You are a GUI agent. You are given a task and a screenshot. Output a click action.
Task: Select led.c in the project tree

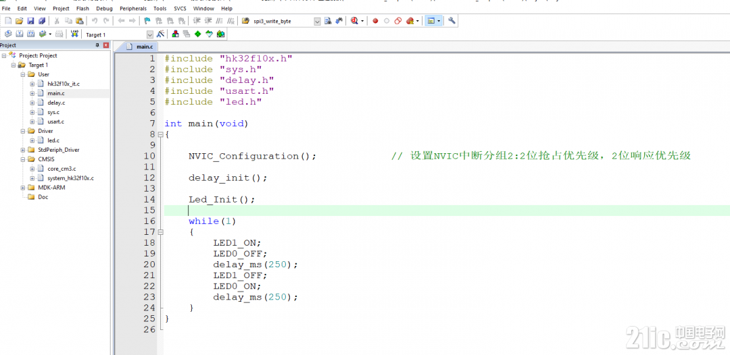click(53, 140)
